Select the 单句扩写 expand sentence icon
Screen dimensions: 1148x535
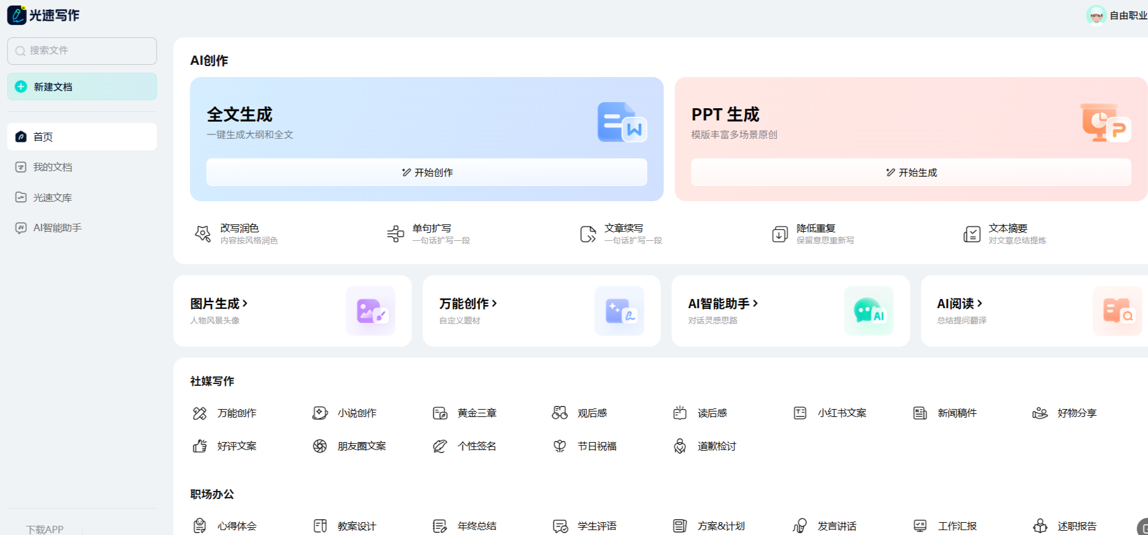[x=396, y=234]
